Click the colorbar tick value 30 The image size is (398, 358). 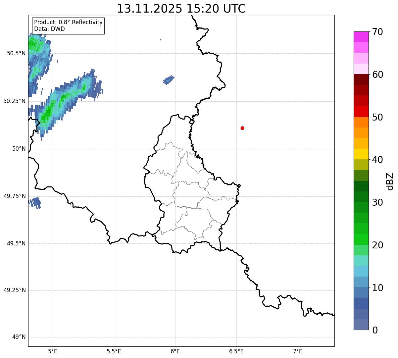coord(378,202)
